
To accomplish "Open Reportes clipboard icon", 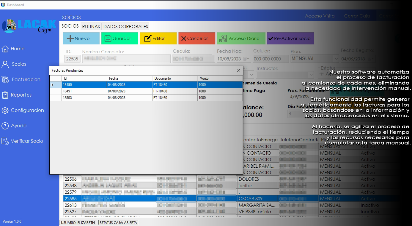I will coord(5,95).
